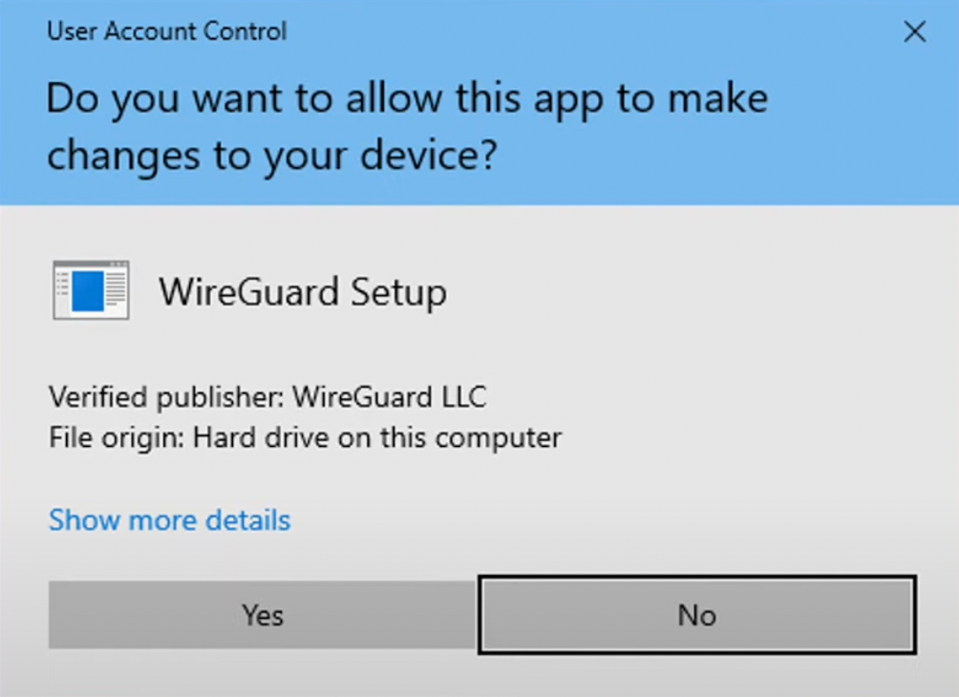
Task: Click the WireGuard LLC publisher name
Action: [x=390, y=396]
